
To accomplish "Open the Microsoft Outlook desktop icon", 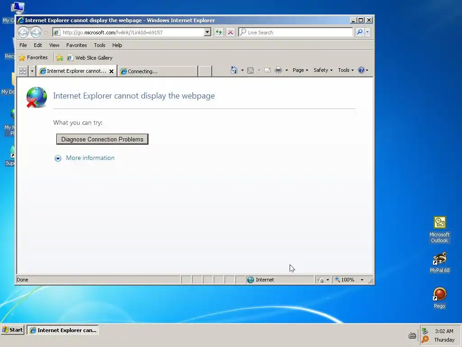I will [x=439, y=230].
